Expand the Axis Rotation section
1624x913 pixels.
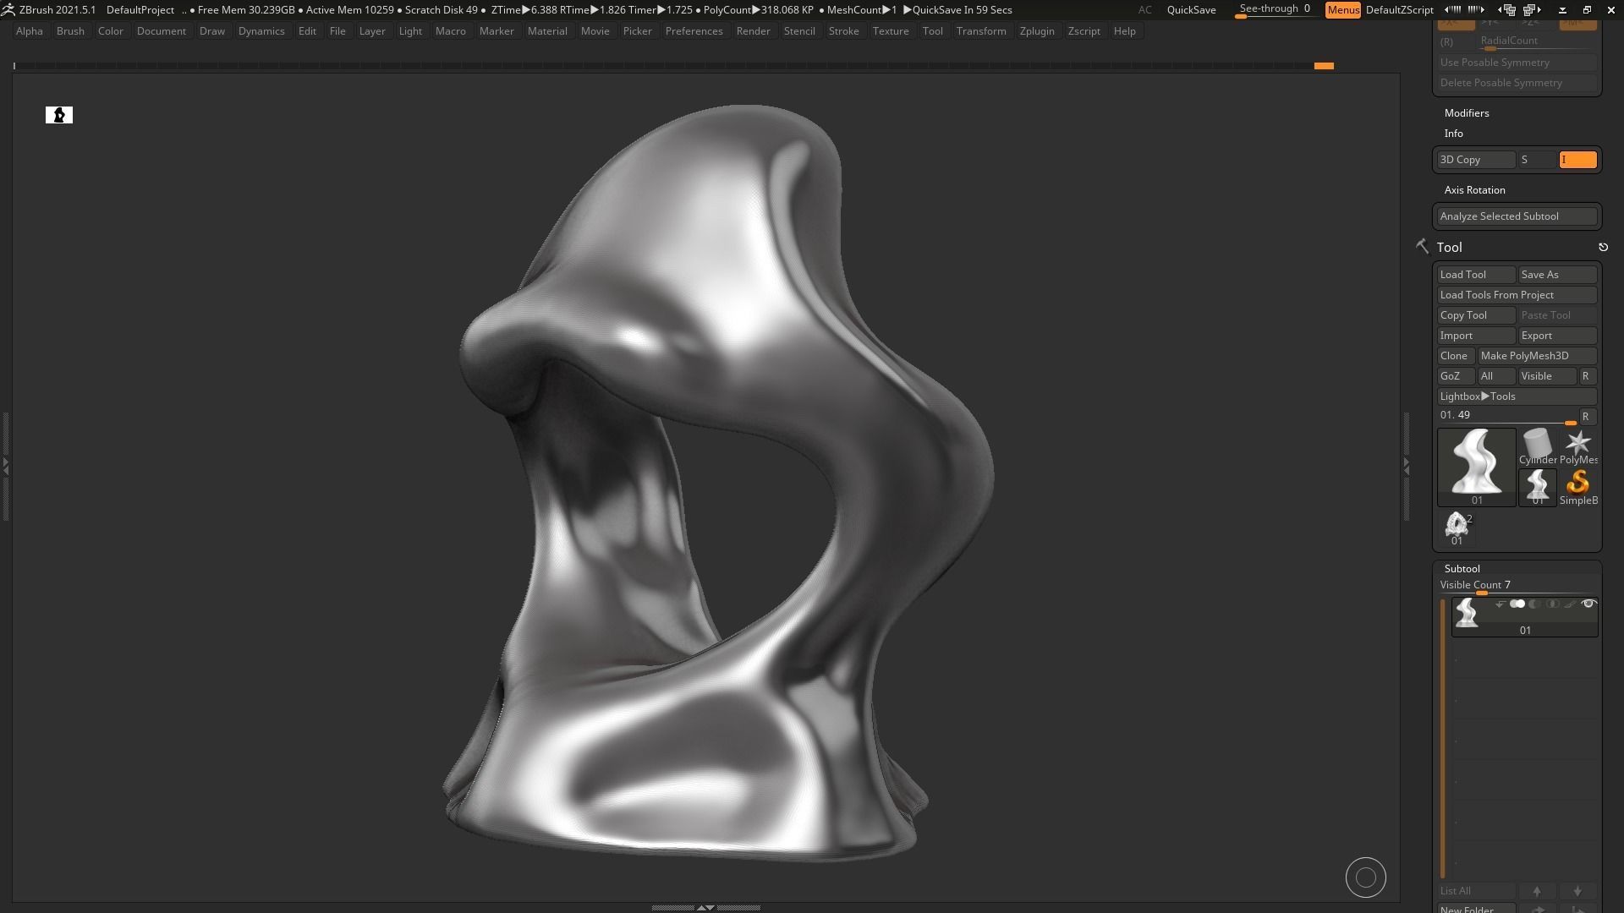(1474, 190)
